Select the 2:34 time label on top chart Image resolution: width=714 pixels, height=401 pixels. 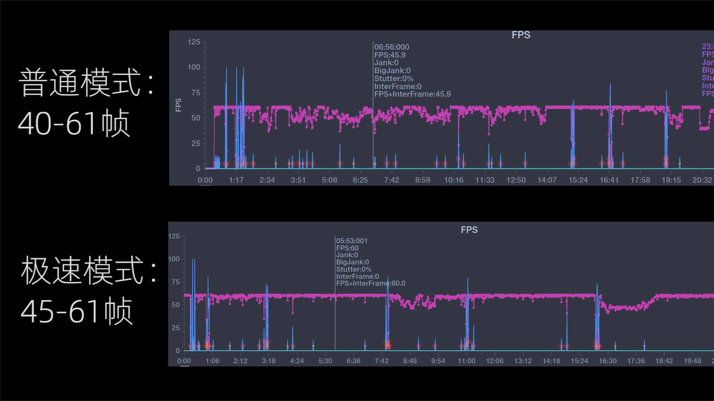(267, 180)
